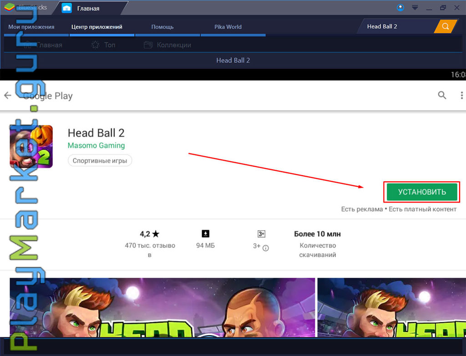Select the Главная window tab
The width and height of the screenshot is (466, 356).
88,8
